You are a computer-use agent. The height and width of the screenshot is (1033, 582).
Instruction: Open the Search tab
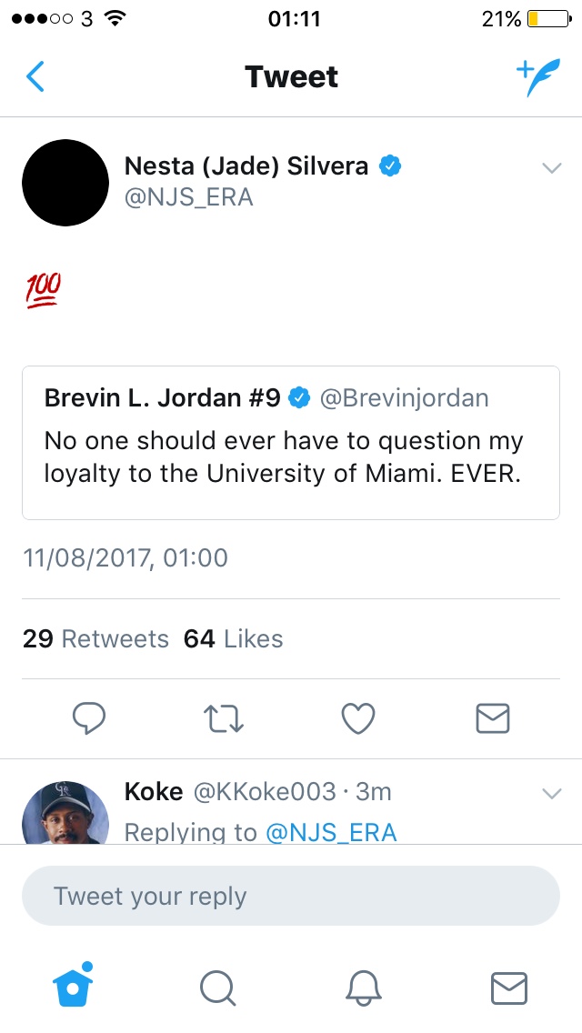[217, 987]
